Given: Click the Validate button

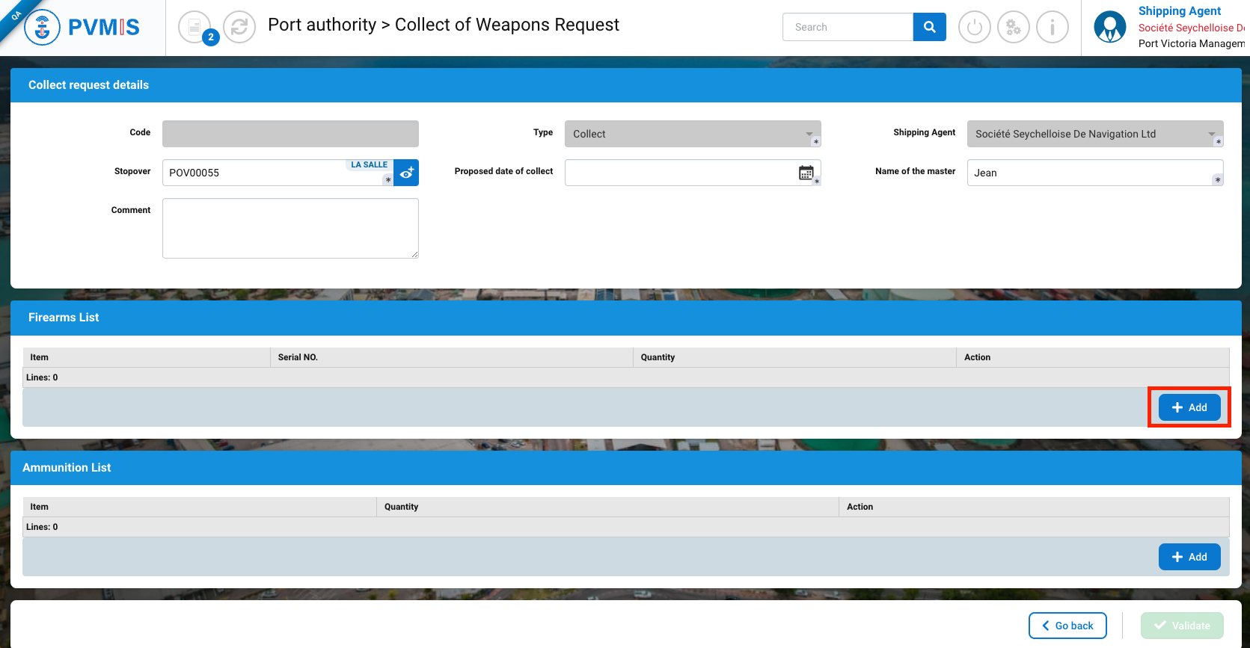Looking at the screenshot, I should (1182, 626).
